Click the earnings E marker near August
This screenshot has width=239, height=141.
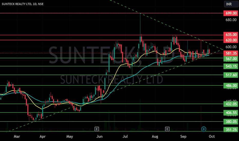click(167, 129)
